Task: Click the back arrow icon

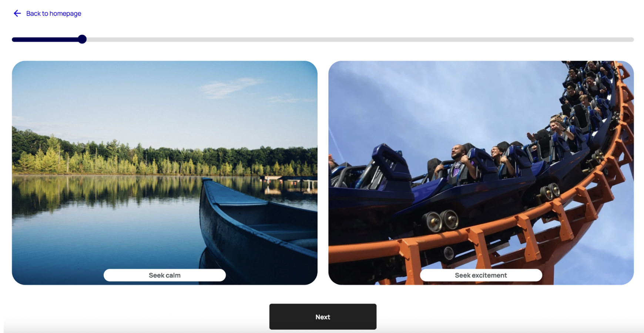Action: click(x=17, y=13)
